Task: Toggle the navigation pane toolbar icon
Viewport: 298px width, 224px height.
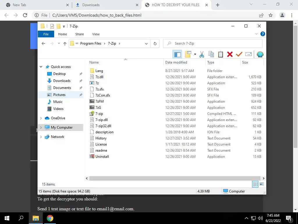Action: (177, 55)
